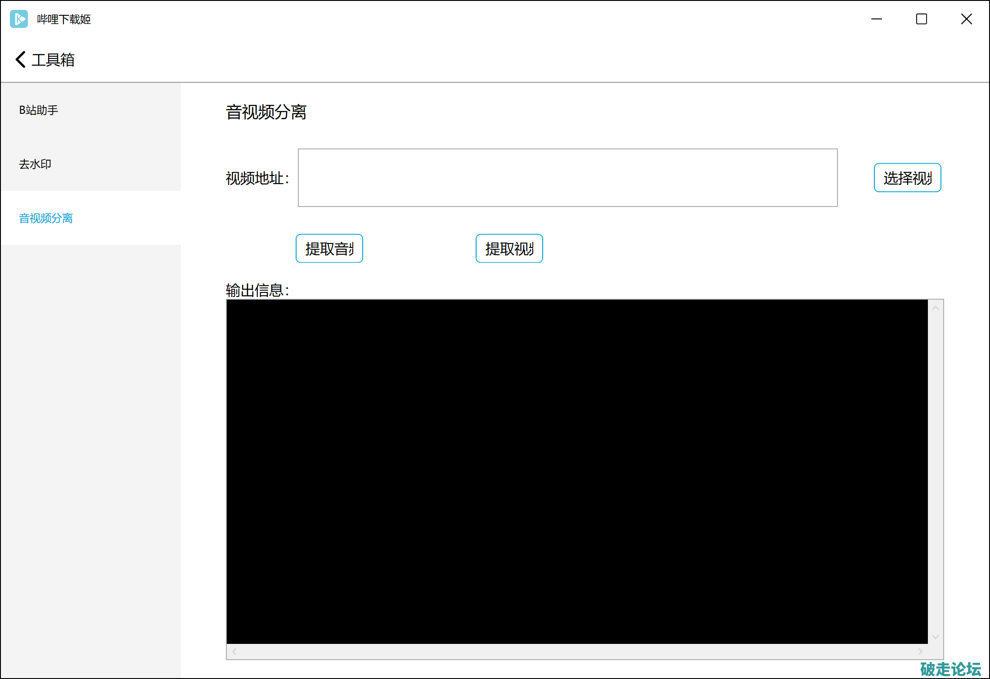Close the 哔哩下载姬 window
This screenshot has height=679, width=990.
coord(966,19)
